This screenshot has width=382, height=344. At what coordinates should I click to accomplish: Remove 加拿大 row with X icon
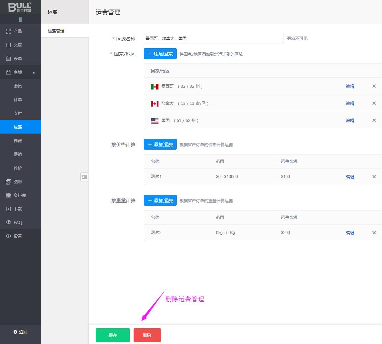point(374,104)
